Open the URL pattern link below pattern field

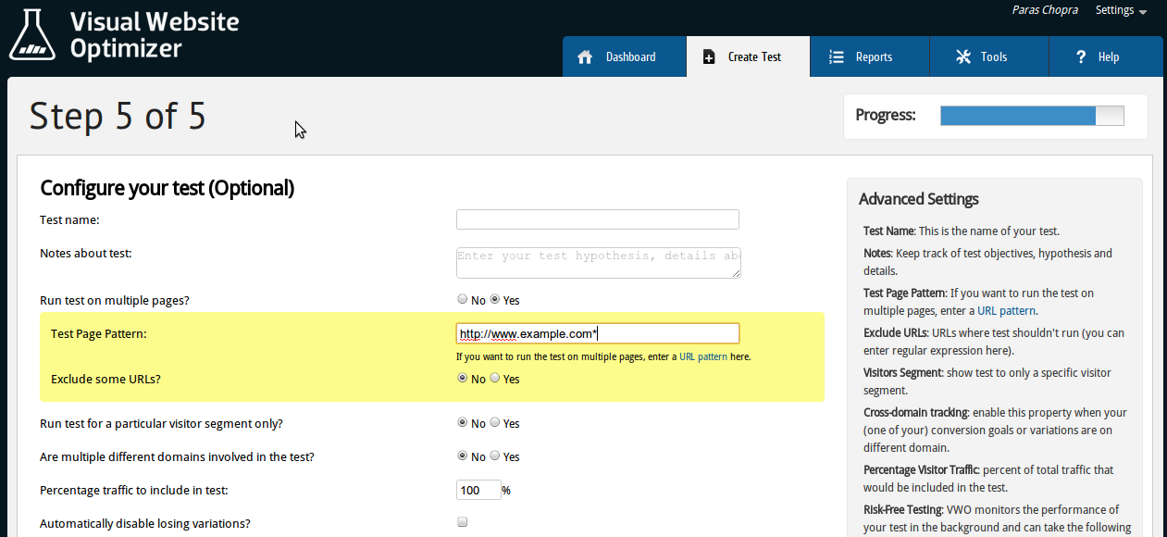[703, 356]
